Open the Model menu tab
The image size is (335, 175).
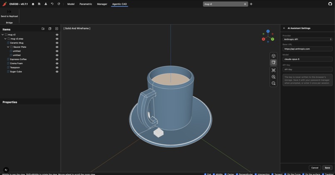[x=71, y=4]
